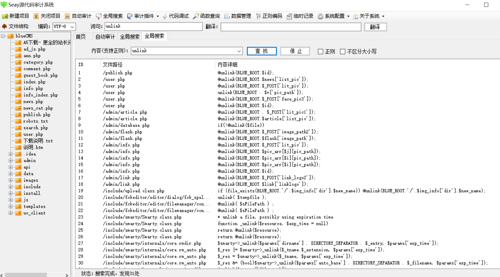Click the 新建项目 (New Project) toolbar icon
The width and height of the screenshot is (500, 277).
5,16
